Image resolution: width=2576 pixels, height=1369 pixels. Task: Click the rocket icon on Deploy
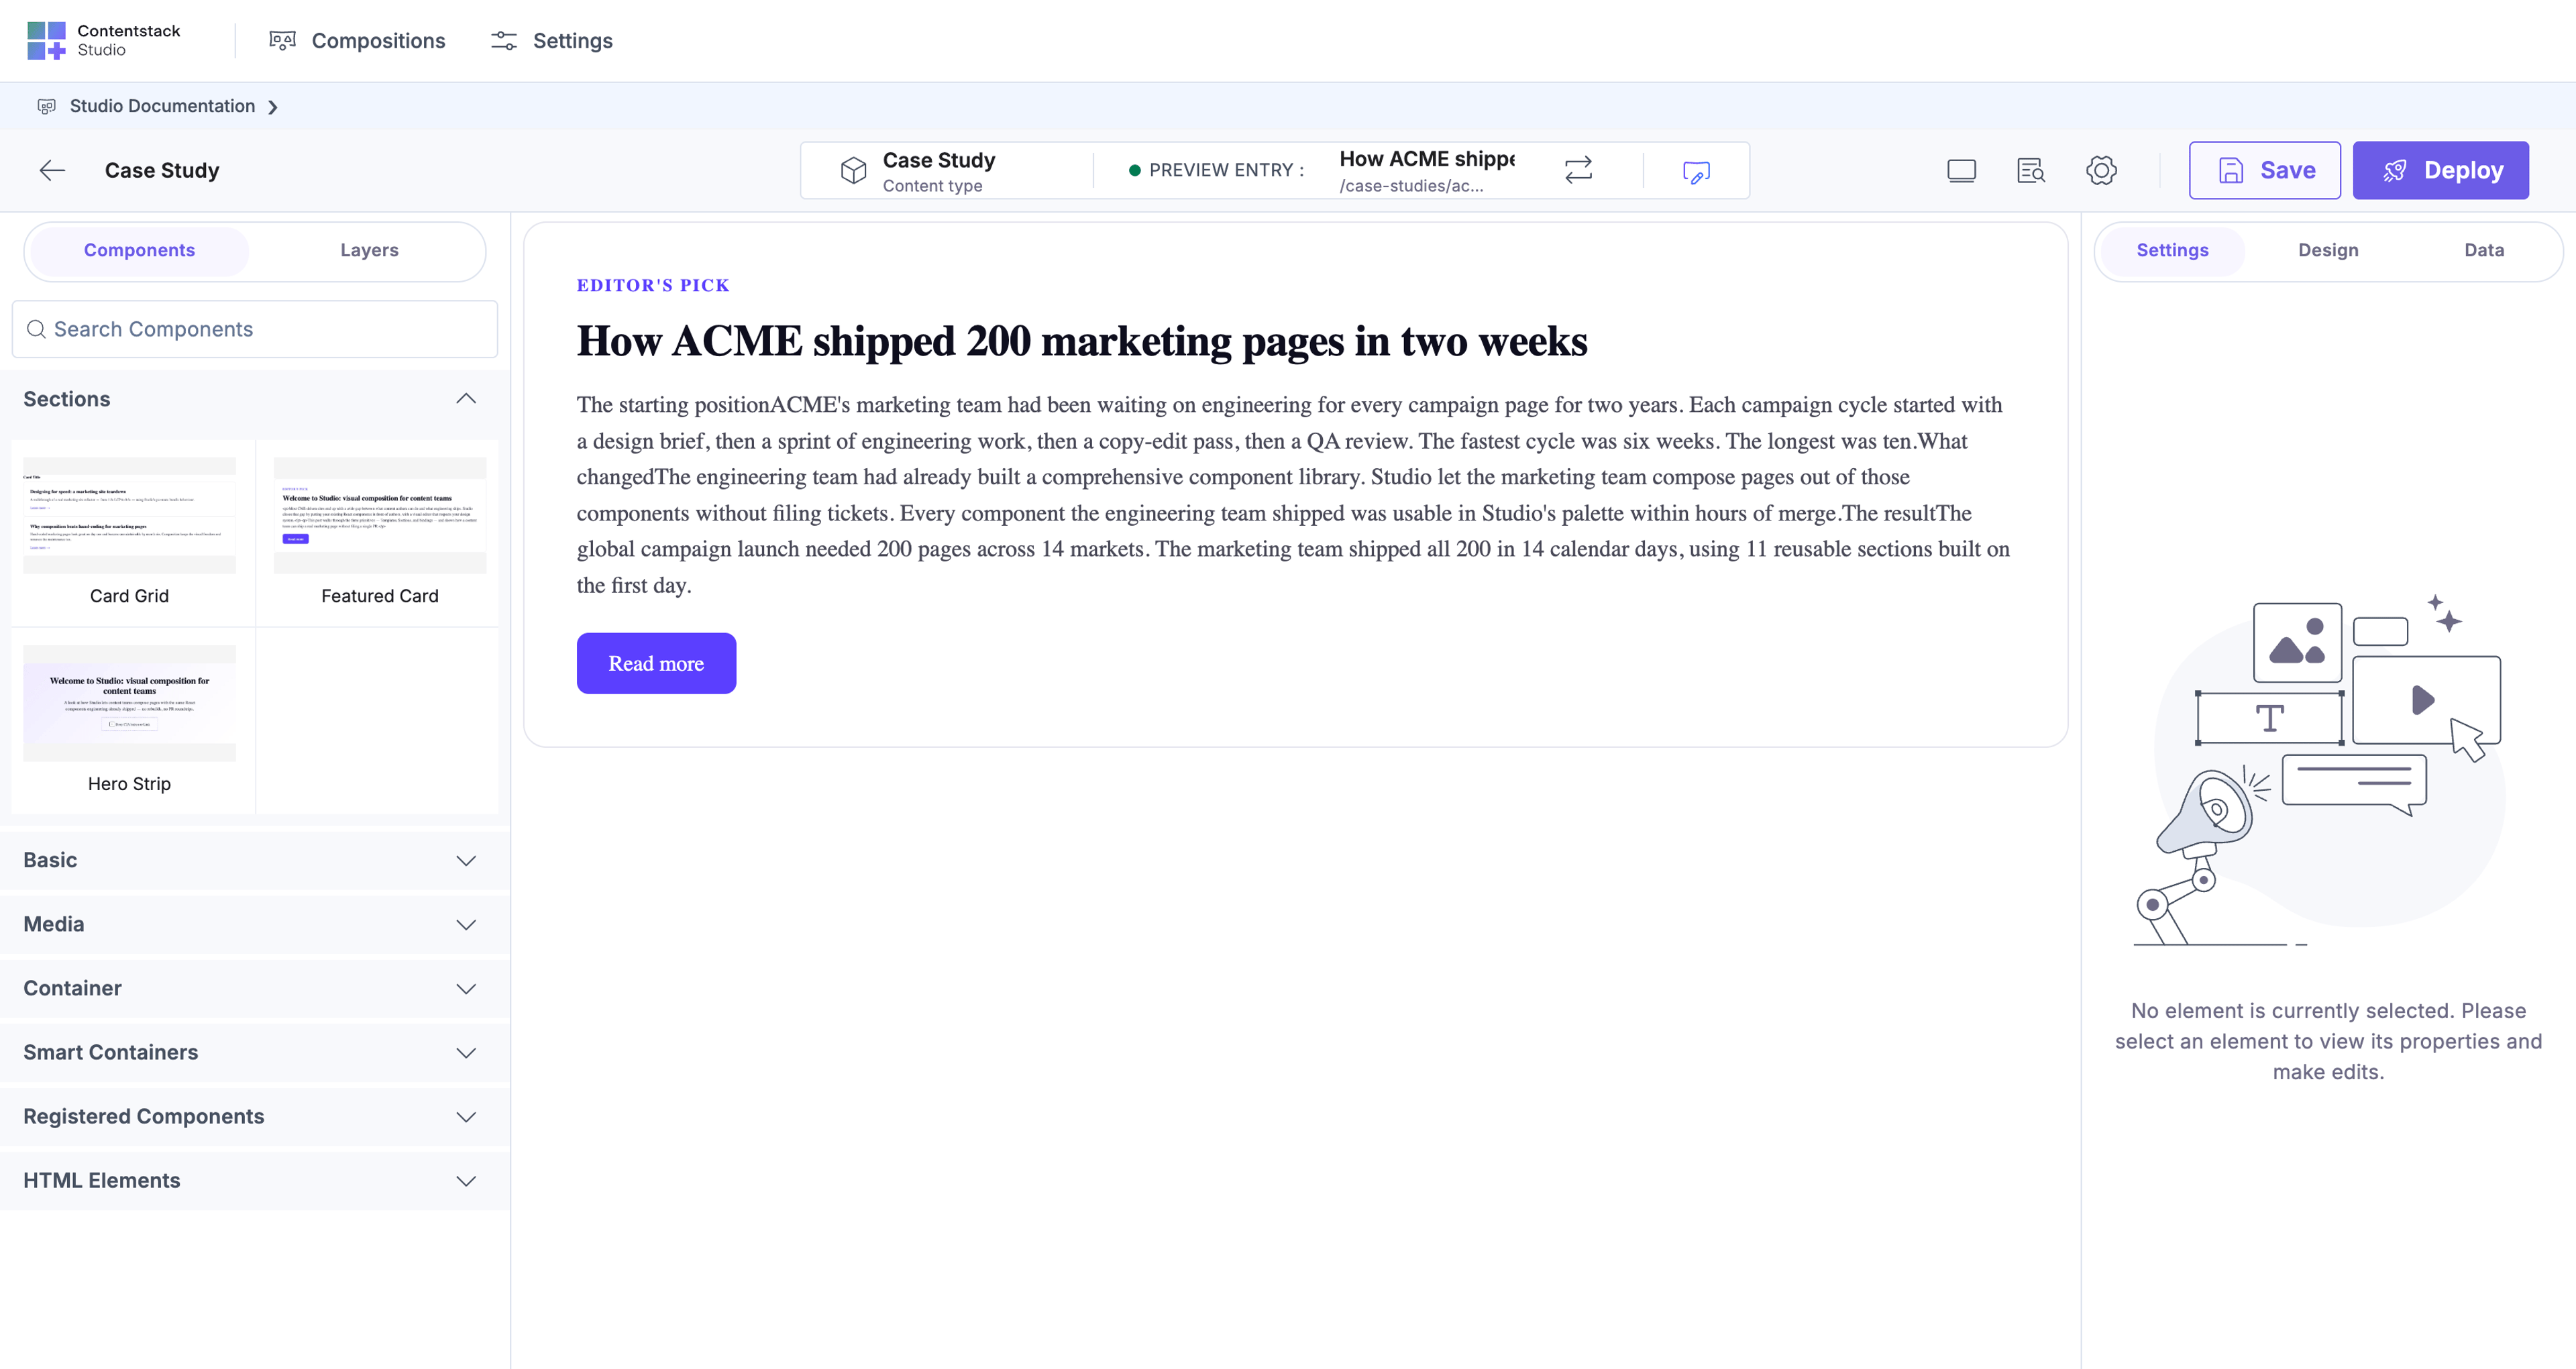[2394, 171]
